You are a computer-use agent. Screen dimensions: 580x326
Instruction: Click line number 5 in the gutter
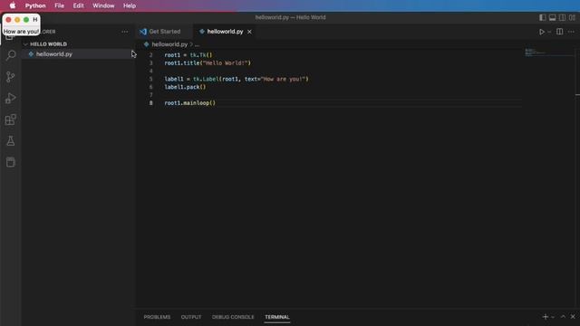coord(151,79)
